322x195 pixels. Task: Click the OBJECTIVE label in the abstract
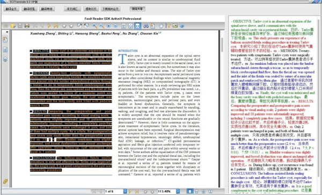pyautogui.click(x=41, y=50)
